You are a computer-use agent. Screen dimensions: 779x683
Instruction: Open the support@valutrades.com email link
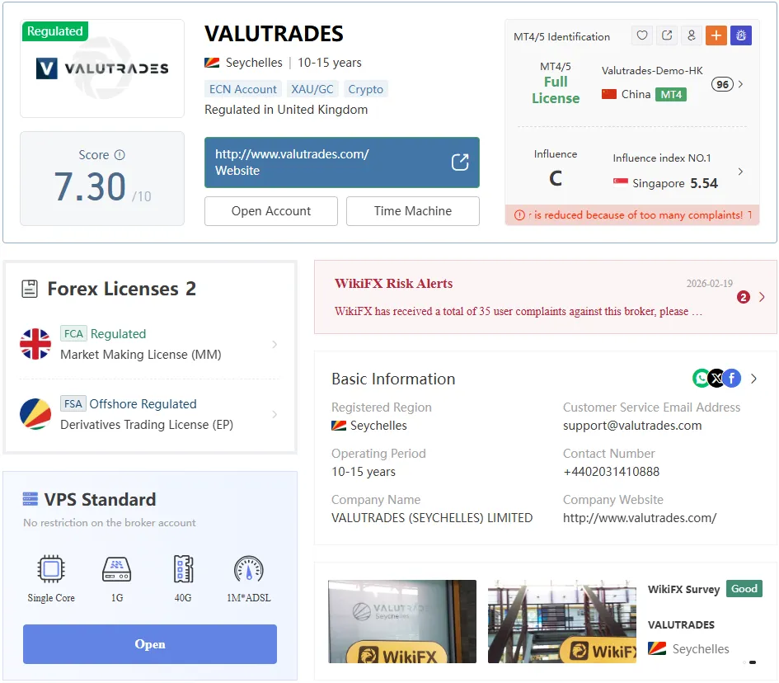click(632, 426)
